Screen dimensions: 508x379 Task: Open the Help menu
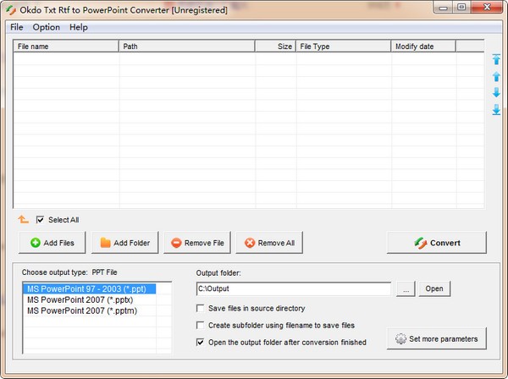point(79,27)
